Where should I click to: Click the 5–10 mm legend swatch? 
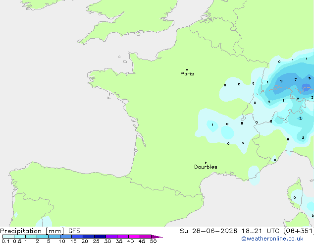tap(54, 237)
